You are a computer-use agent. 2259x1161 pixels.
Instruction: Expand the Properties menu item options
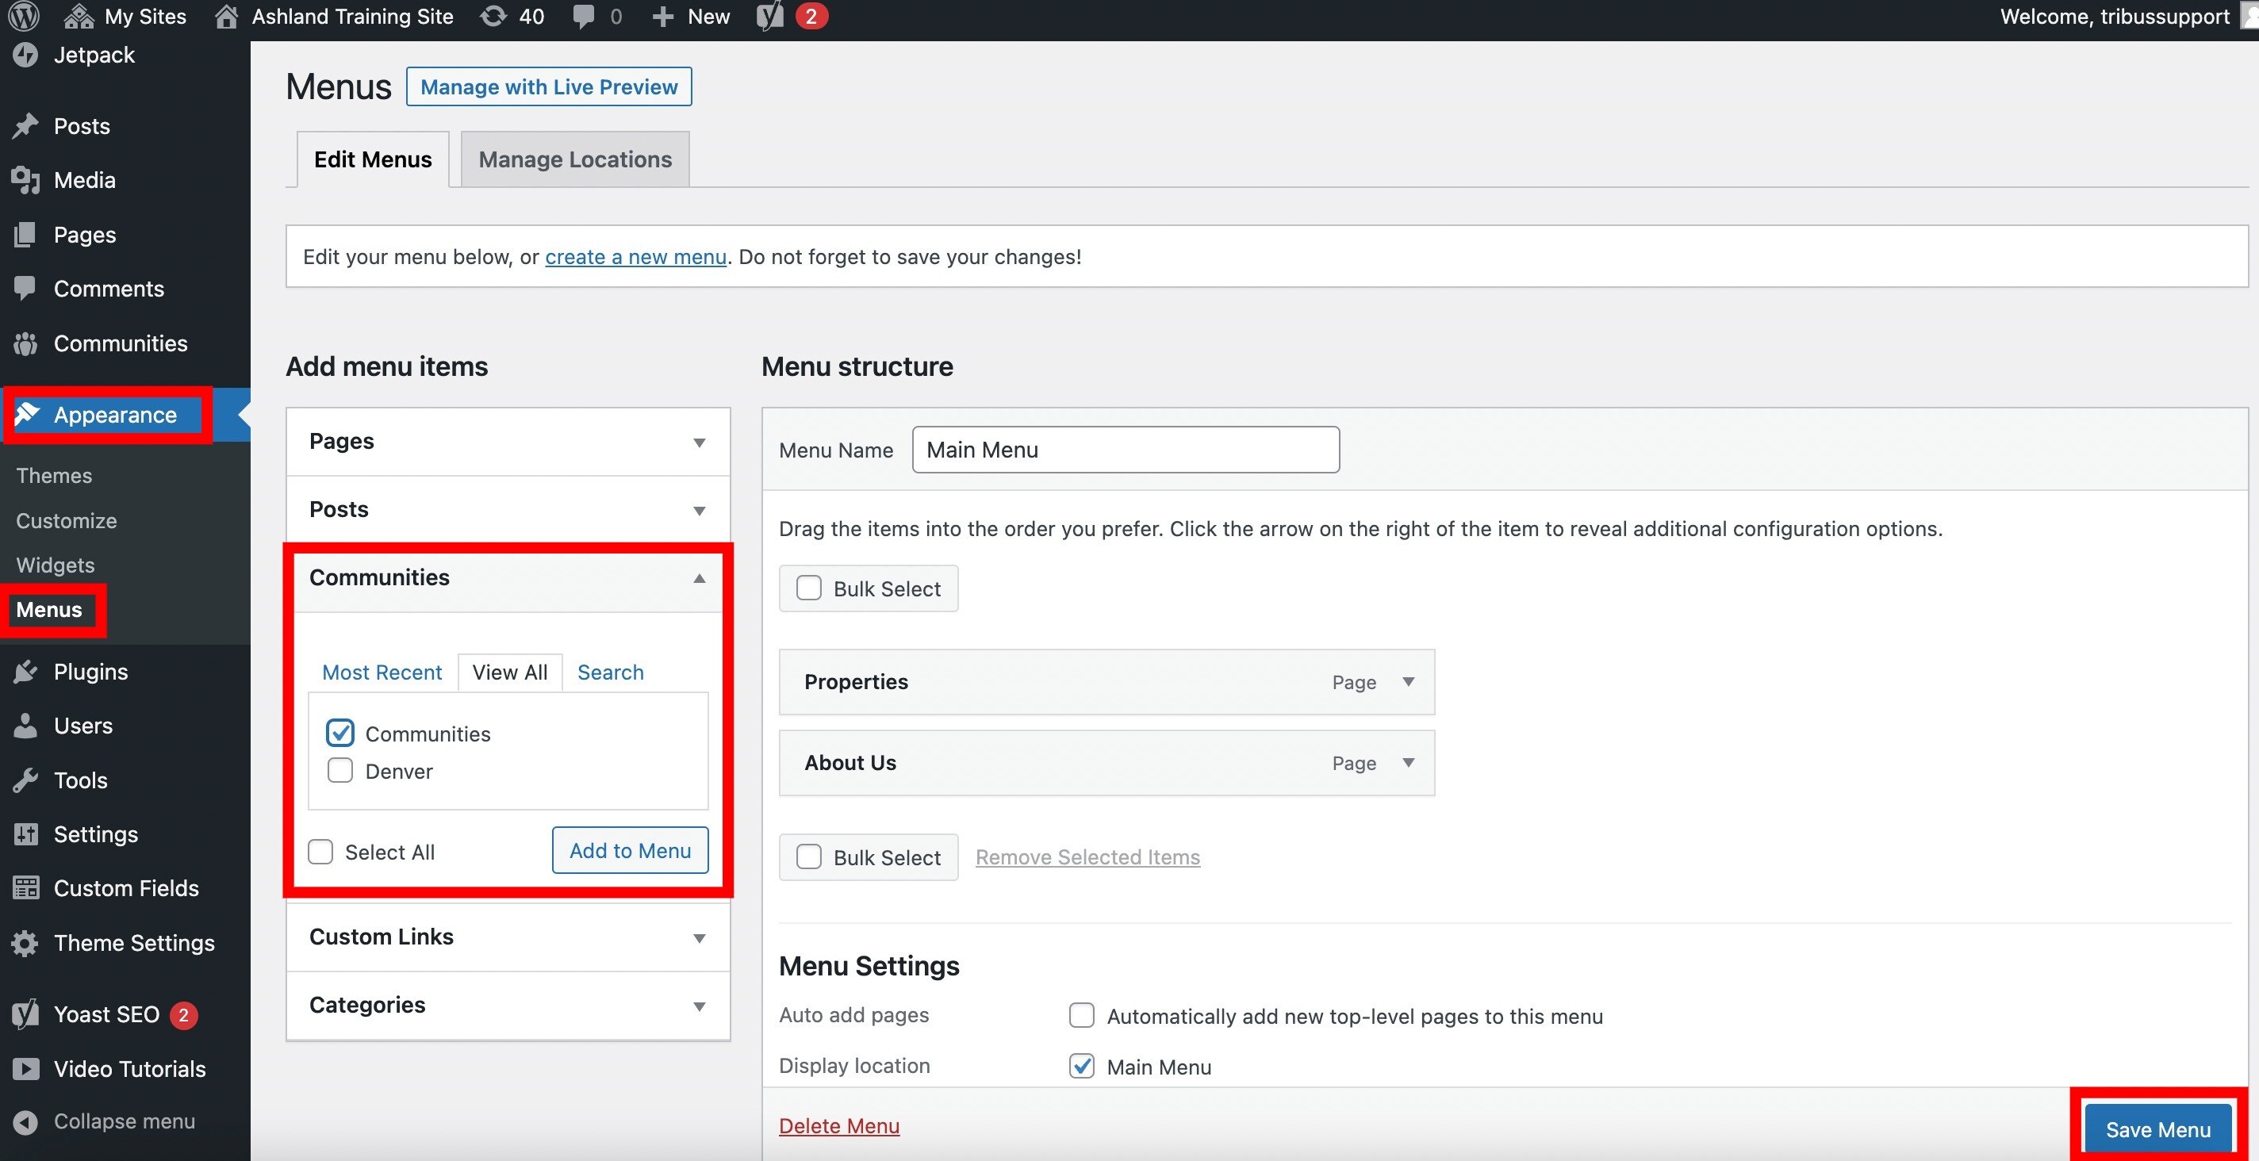(1409, 681)
